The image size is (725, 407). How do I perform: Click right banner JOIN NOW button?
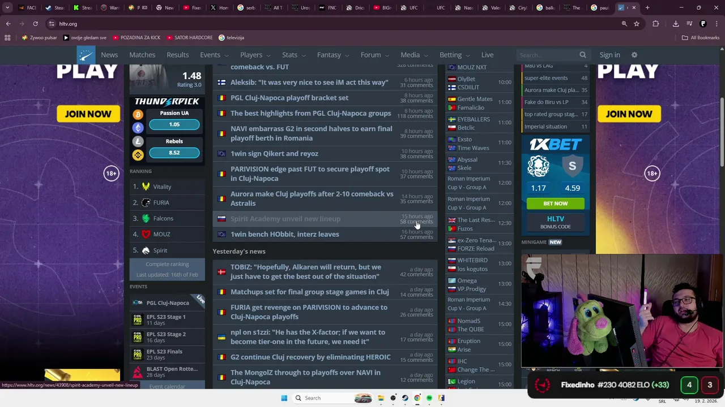tap(629, 114)
